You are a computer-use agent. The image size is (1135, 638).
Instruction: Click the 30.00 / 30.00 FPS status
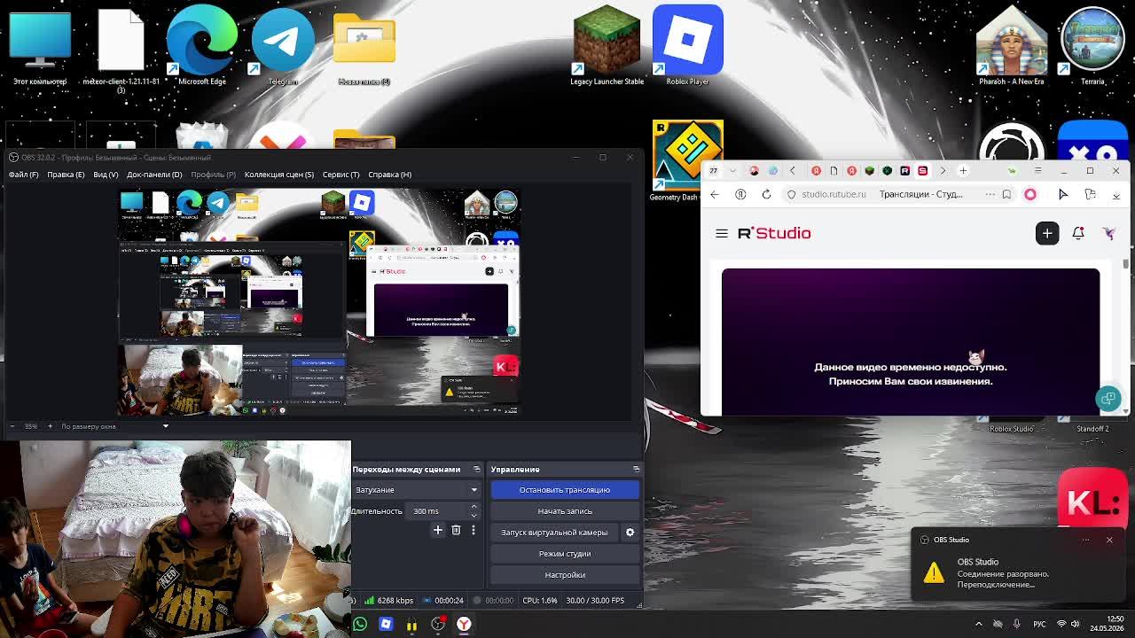[595, 601]
